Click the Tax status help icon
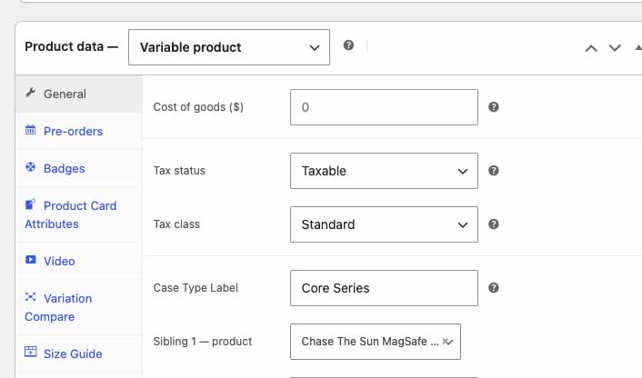Screen dimensions: 642x378 pos(494,171)
